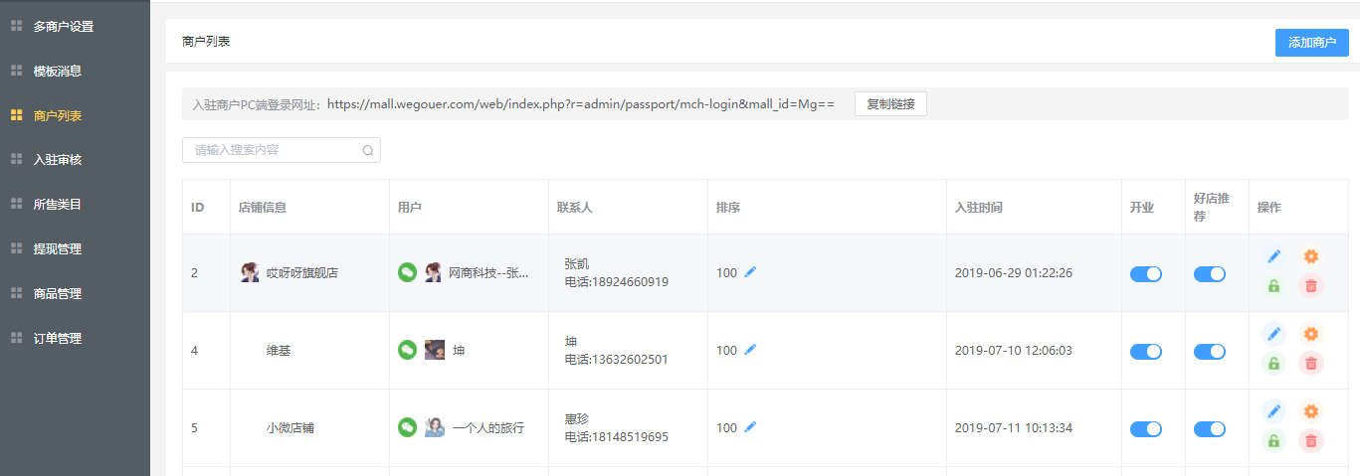Click phone number 18924660919

click(629, 282)
